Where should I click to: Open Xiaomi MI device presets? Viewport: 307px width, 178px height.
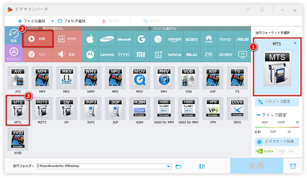[x=141, y=55]
